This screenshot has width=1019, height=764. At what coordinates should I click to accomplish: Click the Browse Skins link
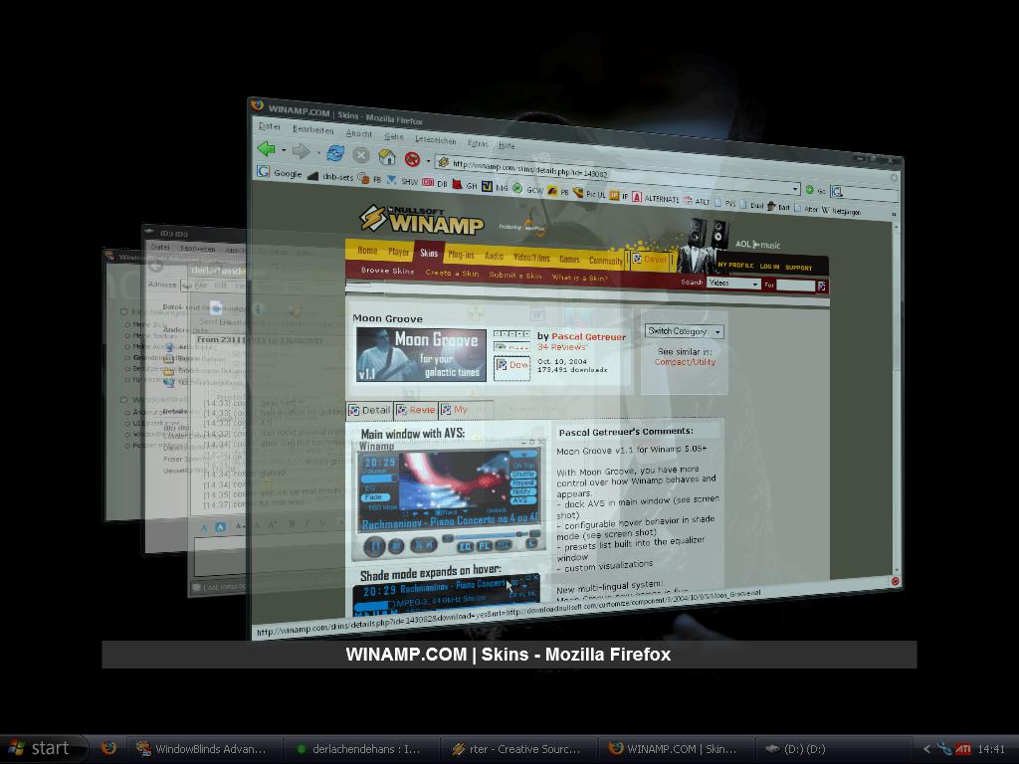click(387, 271)
